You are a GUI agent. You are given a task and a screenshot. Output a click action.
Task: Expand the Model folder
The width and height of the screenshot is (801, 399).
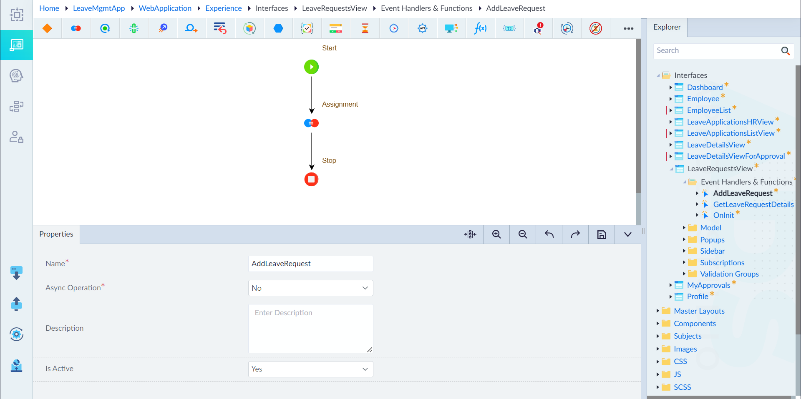click(x=684, y=228)
